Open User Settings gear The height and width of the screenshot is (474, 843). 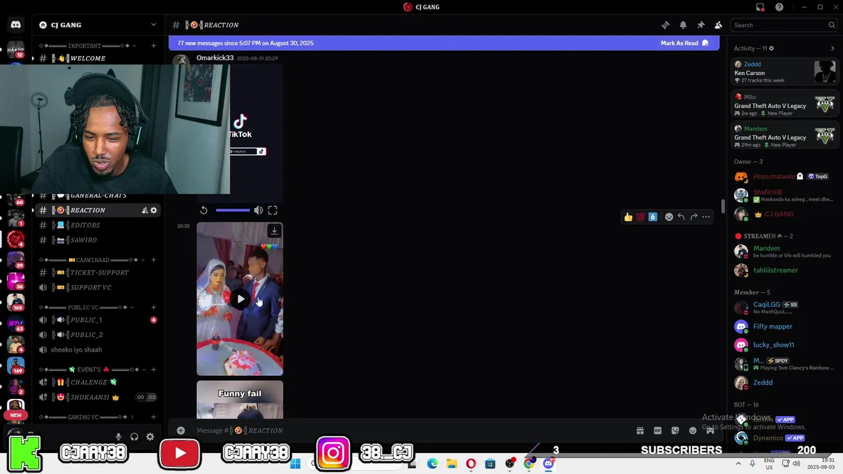point(150,436)
